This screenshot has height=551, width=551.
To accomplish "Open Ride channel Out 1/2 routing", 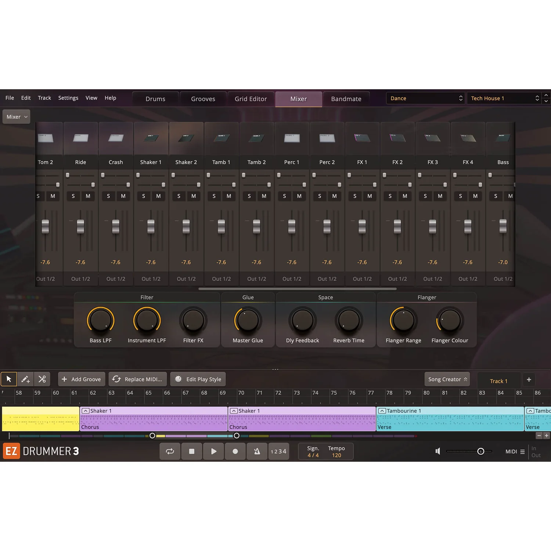I will [x=81, y=279].
